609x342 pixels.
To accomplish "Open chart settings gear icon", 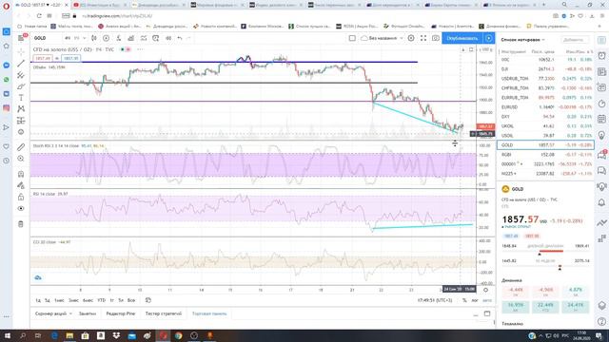I will pos(411,38).
